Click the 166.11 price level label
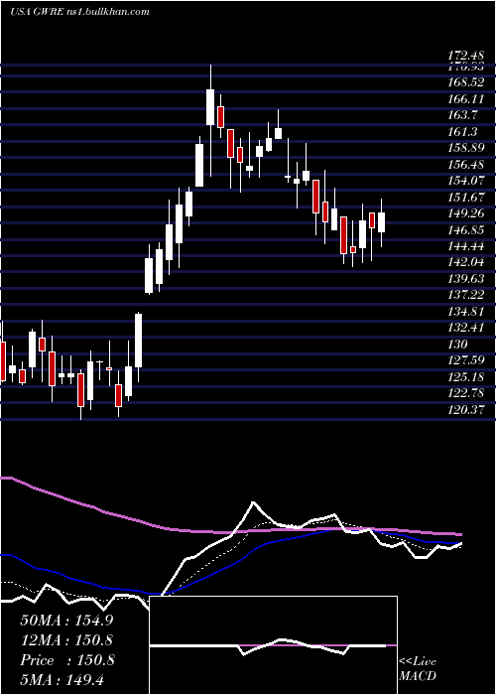 click(466, 99)
